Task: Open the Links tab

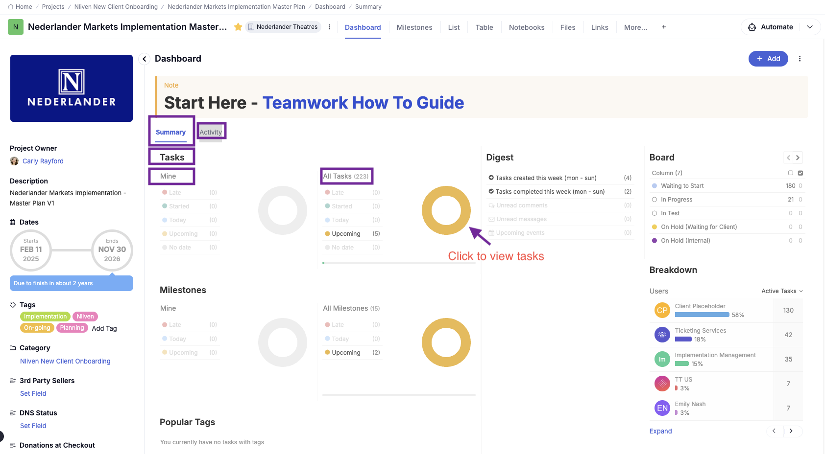Action: [600, 27]
